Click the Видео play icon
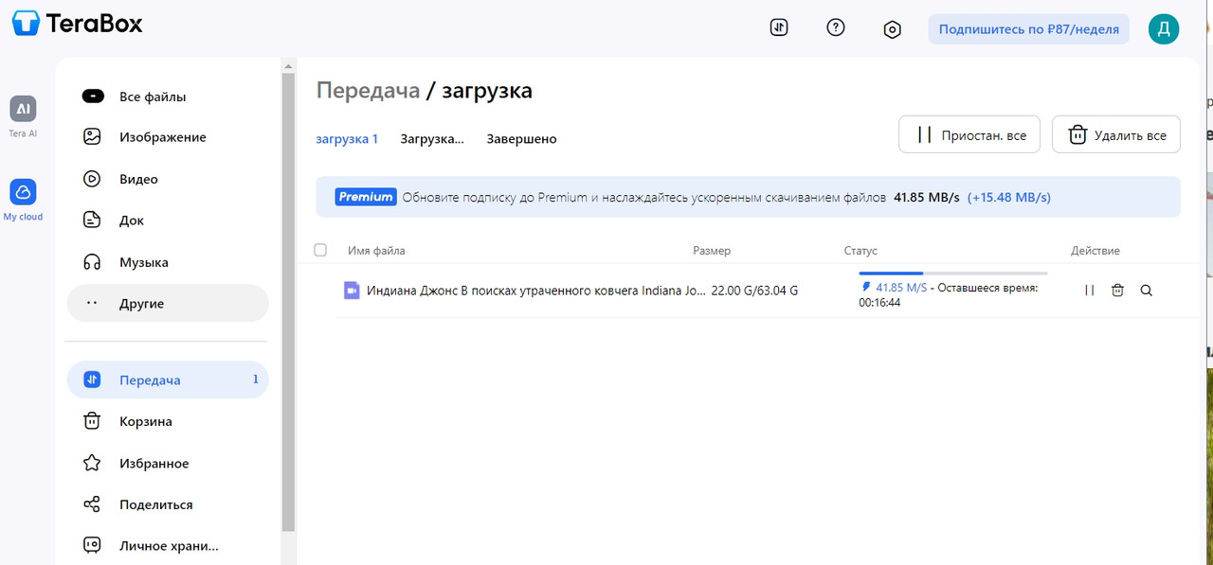This screenshot has width=1213, height=565. [92, 178]
